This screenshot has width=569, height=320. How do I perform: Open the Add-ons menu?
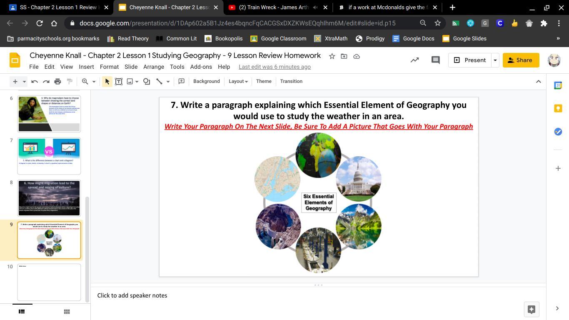coord(201,67)
